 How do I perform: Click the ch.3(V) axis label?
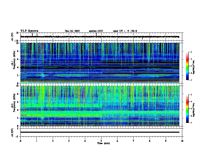[x=12, y=132]
